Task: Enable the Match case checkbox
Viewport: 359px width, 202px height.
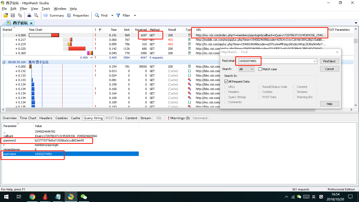Action: point(260,69)
